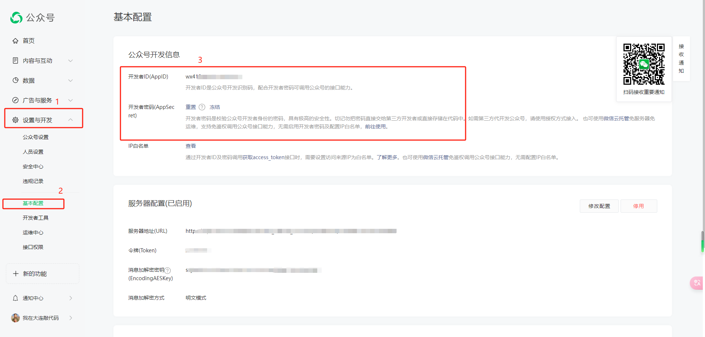Click the AppID value starting with wx41
705x337 pixels.
click(x=214, y=77)
